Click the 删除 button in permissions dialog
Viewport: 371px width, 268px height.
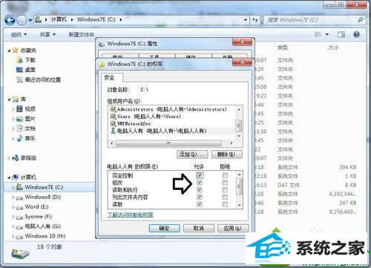click(x=226, y=154)
